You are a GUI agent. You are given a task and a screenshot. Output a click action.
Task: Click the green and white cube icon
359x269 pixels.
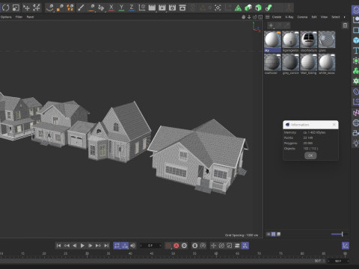coord(248,7)
